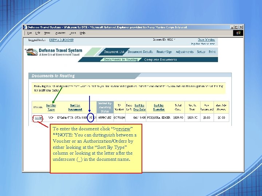Click the Internet Explorer page icon in title bar

[25, 27]
